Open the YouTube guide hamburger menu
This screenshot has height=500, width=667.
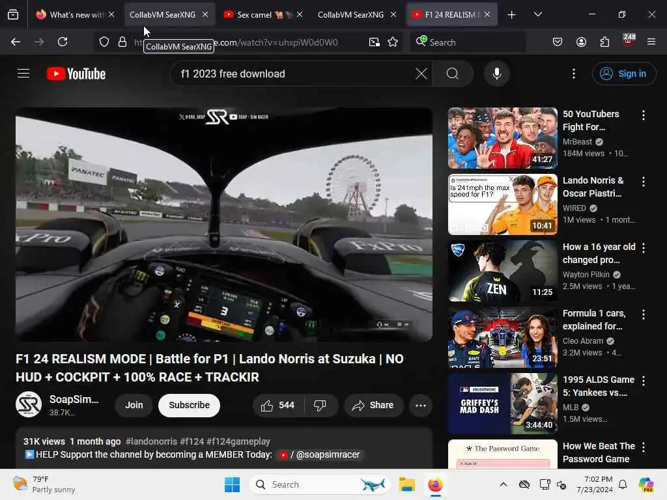(23, 74)
